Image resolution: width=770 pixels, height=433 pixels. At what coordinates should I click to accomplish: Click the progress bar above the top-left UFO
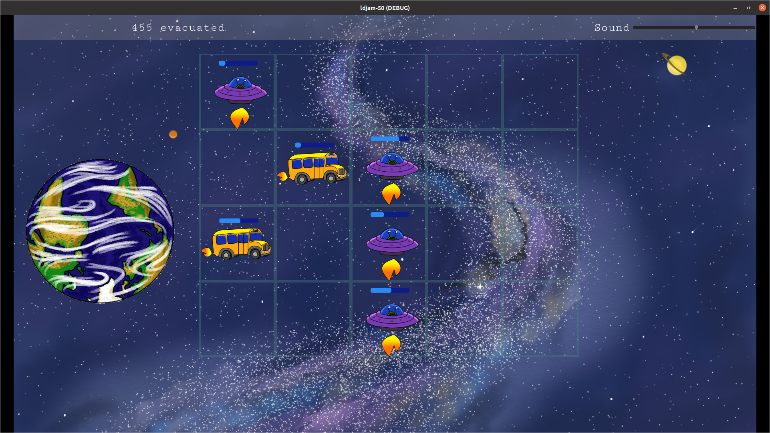tap(238, 63)
